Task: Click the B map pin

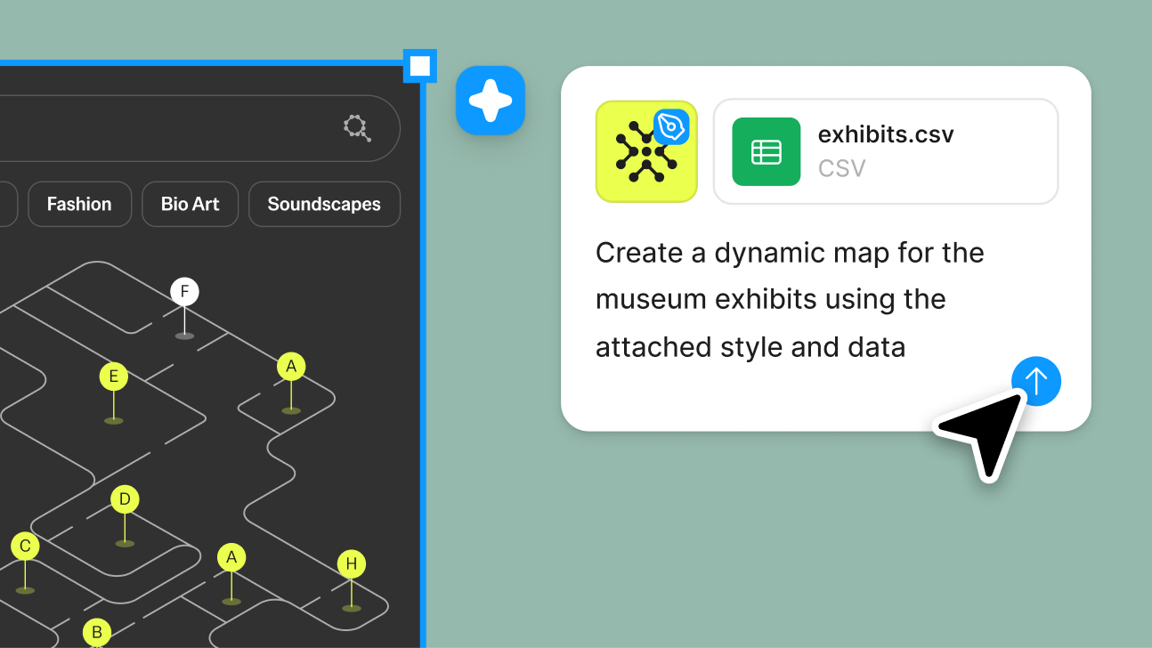Action: click(96, 633)
